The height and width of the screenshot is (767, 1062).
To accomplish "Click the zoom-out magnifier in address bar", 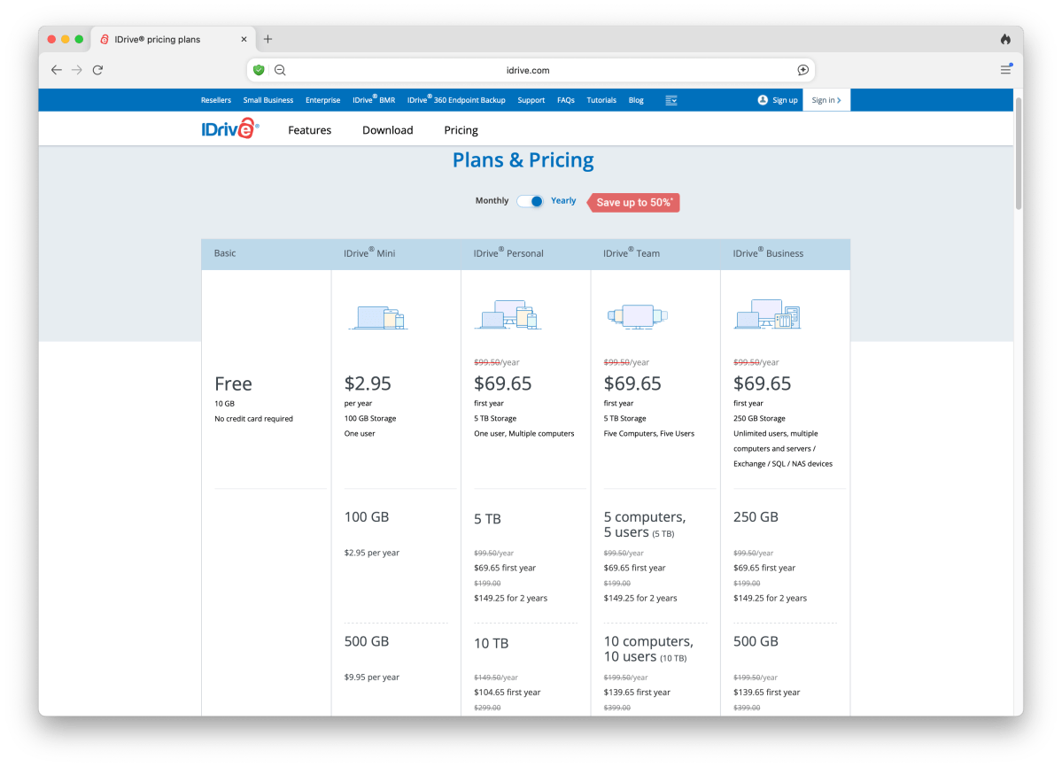I will click(280, 70).
